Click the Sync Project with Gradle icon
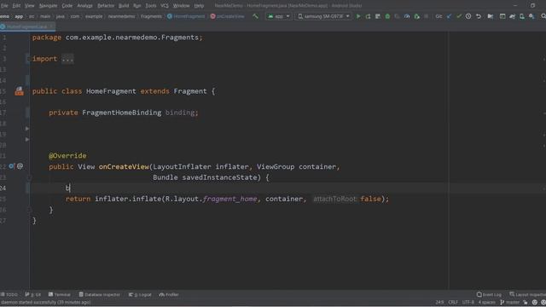Image resolution: width=546 pixels, height=307 pixels. tap(512, 16)
